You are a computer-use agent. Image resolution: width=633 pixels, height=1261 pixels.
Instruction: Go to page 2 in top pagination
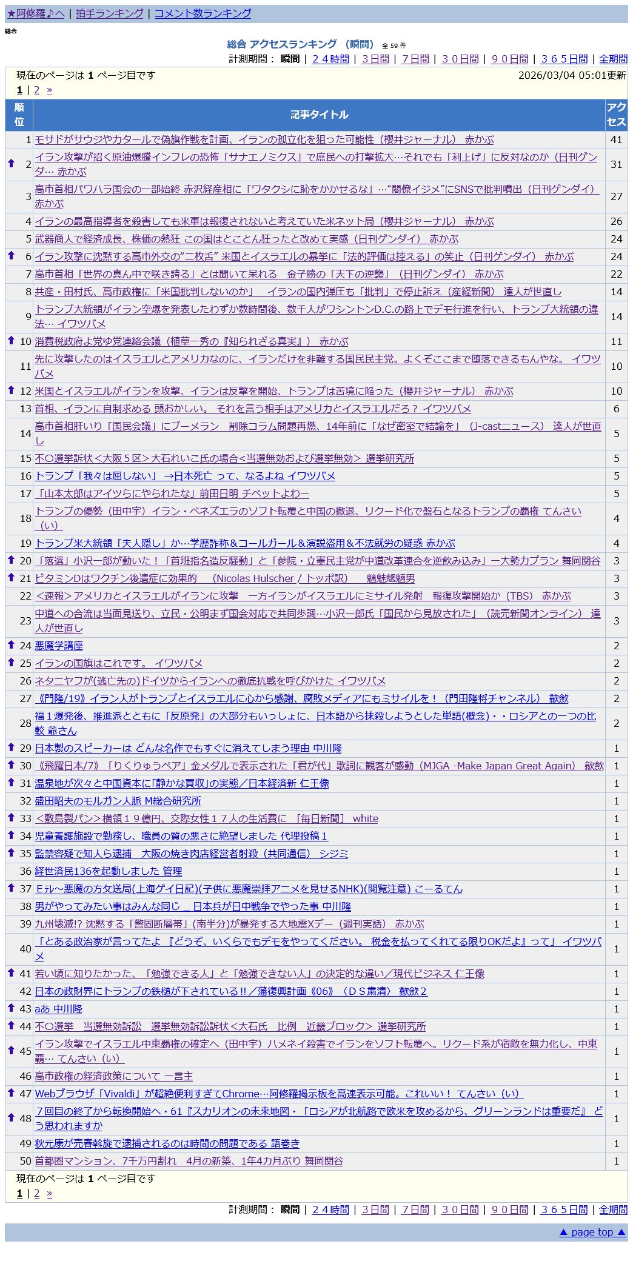(x=36, y=90)
